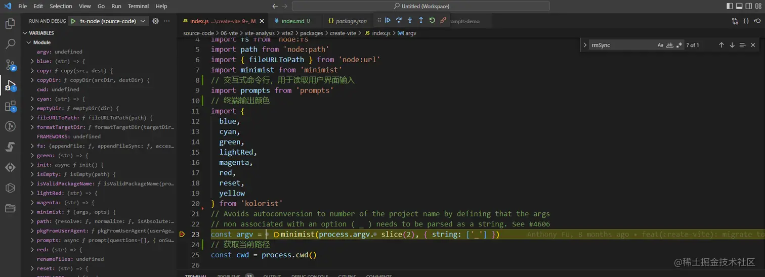
Task: Expand the replace row in find widget
Action: pos(585,45)
